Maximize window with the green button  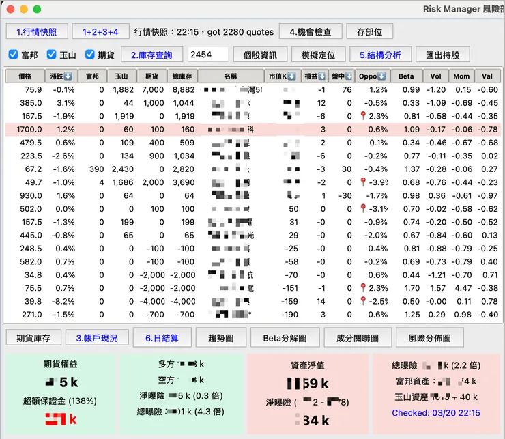pyautogui.click(x=37, y=9)
